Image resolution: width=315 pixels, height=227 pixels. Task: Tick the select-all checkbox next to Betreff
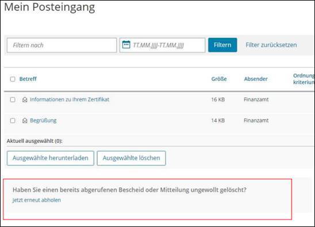pos(13,79)
